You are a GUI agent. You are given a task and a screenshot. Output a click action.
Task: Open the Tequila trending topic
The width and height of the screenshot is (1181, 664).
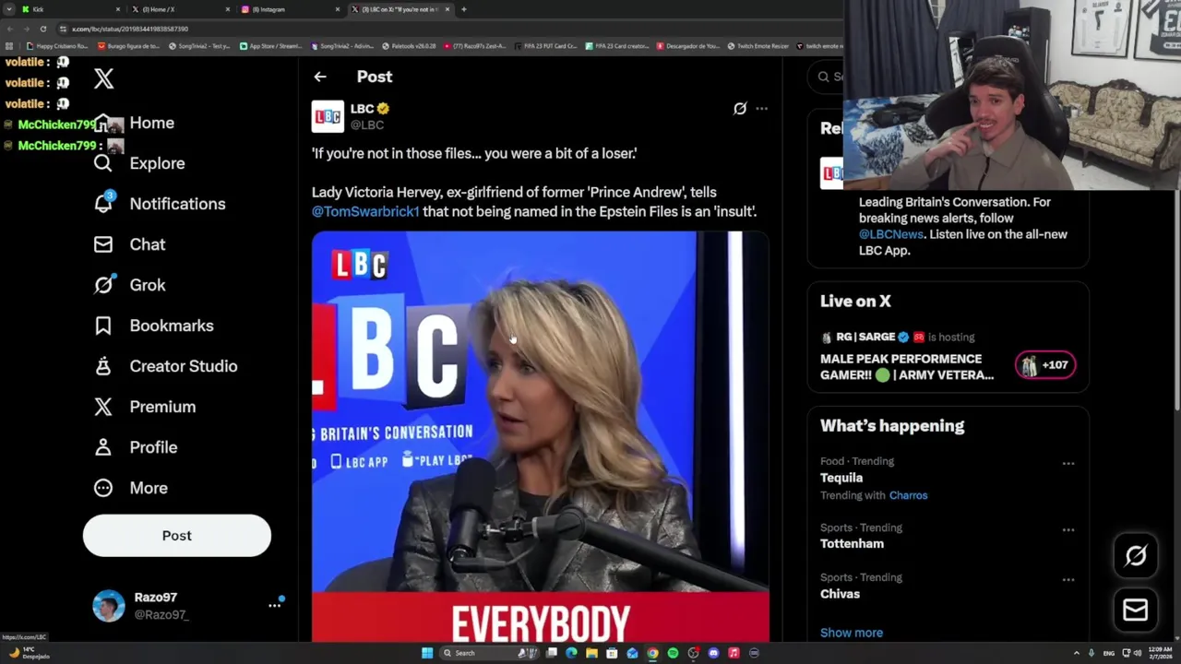841,478
